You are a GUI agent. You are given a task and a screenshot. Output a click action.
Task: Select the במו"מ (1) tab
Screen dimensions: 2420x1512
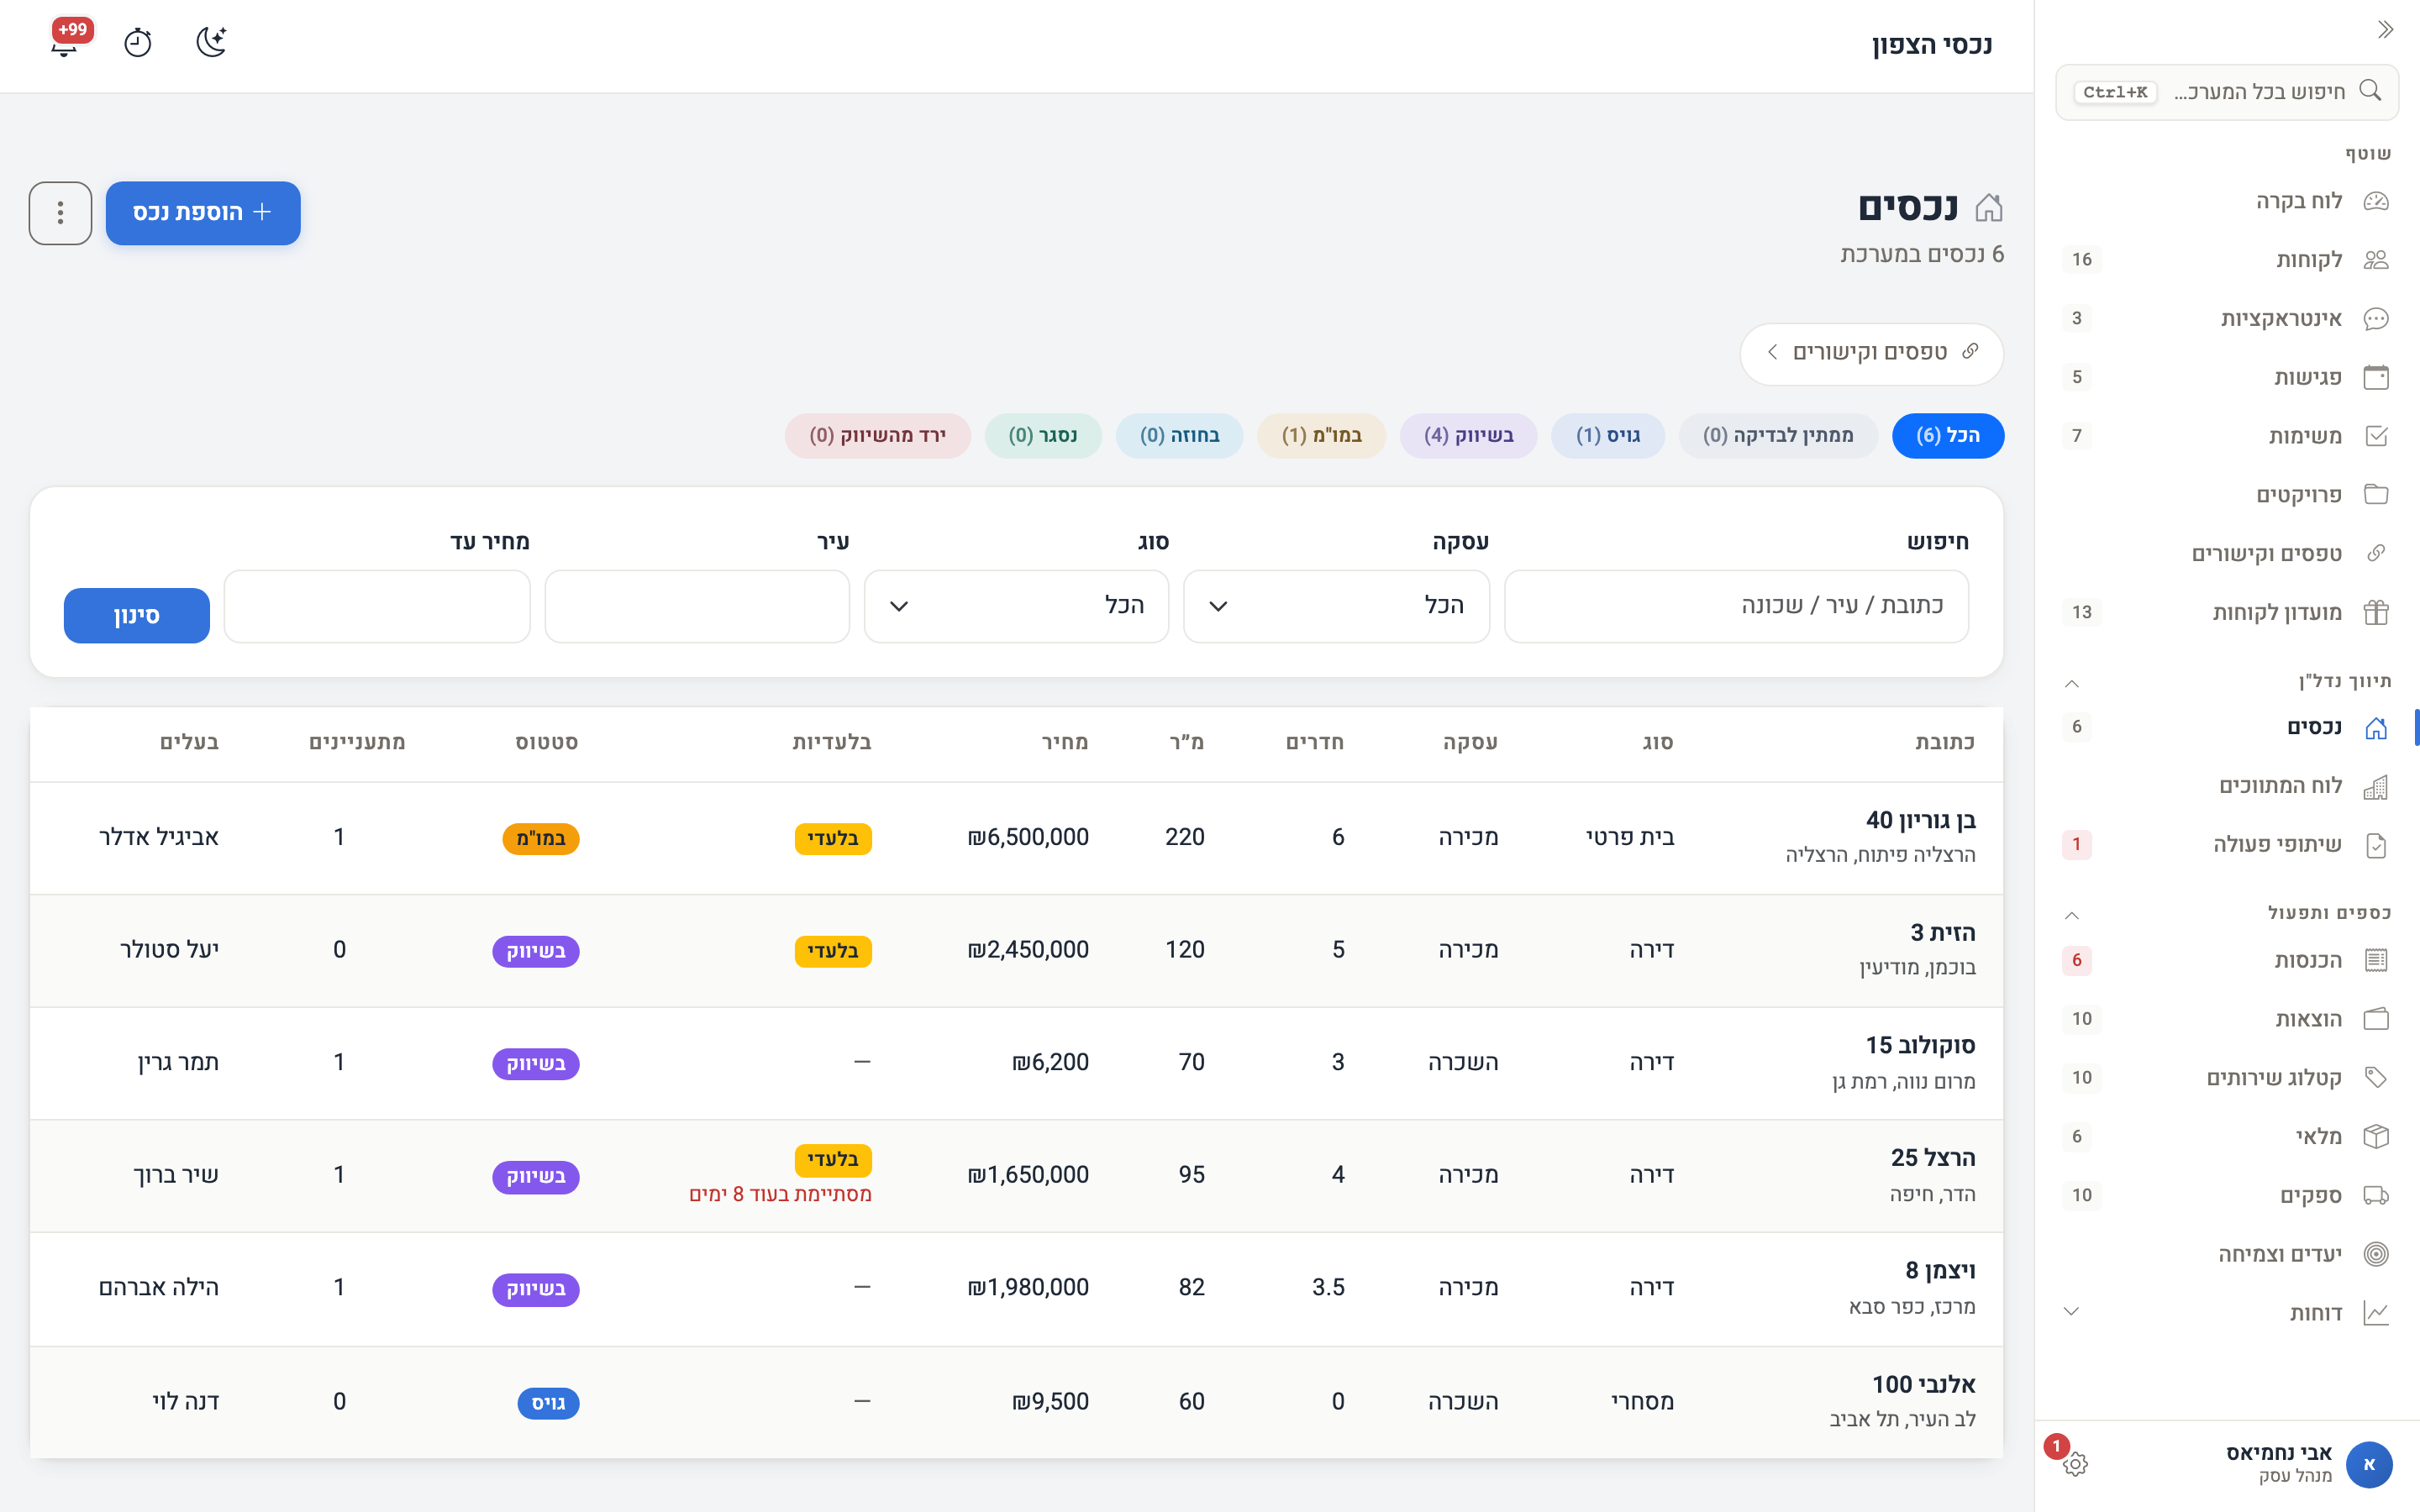click(1321, 436)
